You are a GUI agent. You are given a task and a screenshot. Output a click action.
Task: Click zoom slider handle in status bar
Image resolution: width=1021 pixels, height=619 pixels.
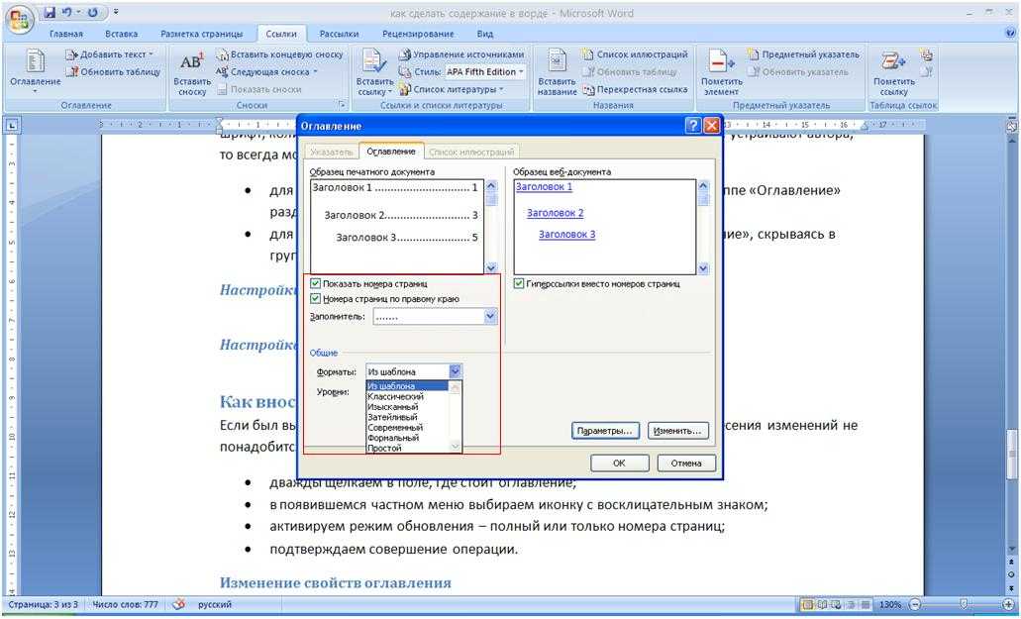tap(964, 605)
